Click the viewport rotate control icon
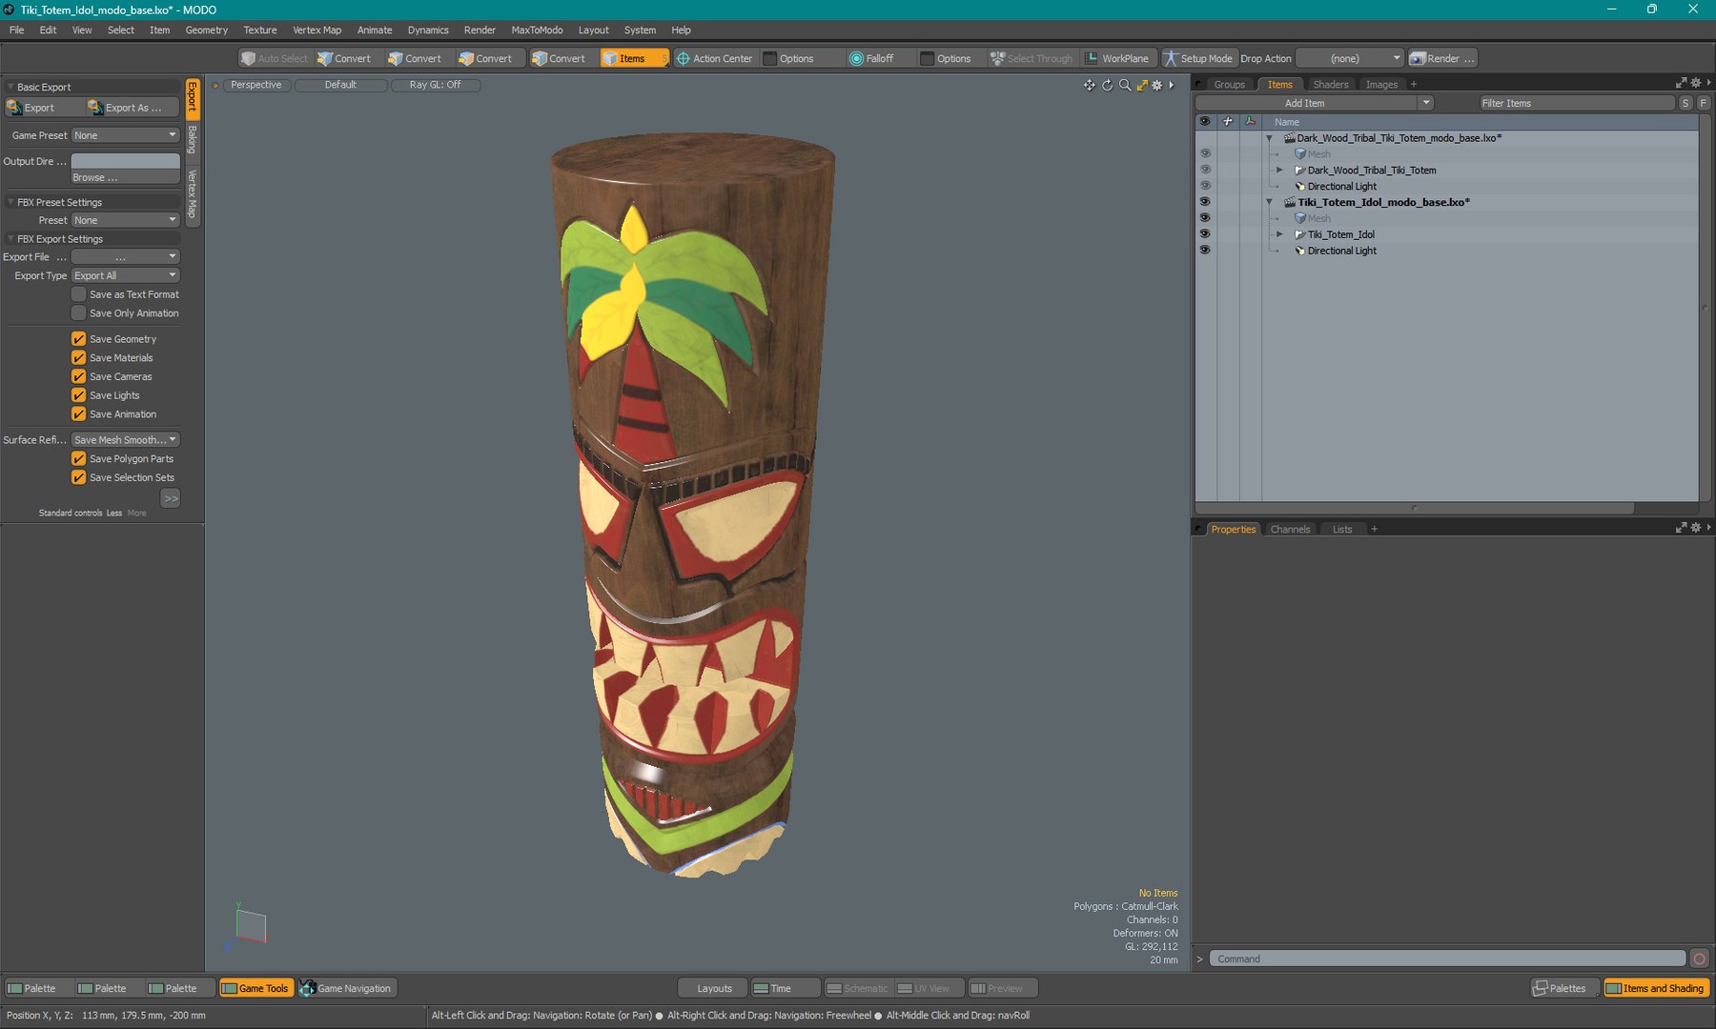Screen dimensions: 1716x1029 click(x=1107, y=85)
